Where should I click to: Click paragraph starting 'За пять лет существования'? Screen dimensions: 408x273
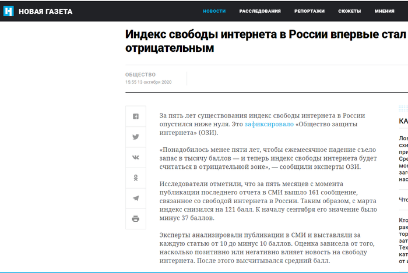point(262,124)
